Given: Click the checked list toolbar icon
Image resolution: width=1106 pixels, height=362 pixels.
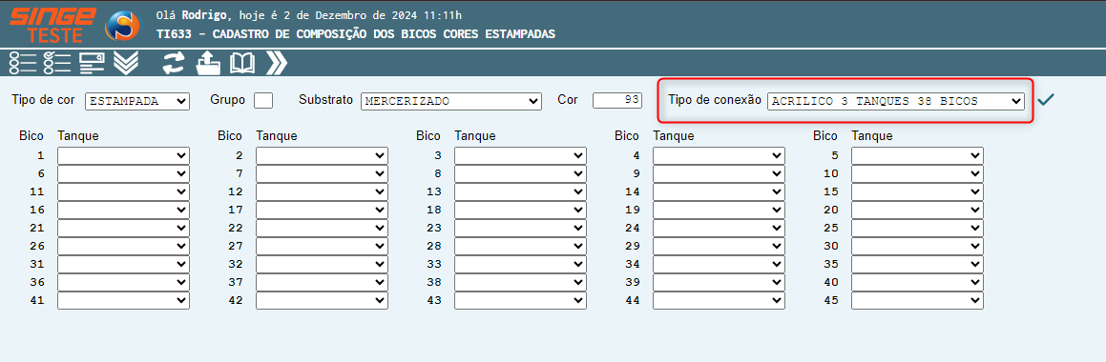Looking at the screenshot, I should [x=57, y=63].
